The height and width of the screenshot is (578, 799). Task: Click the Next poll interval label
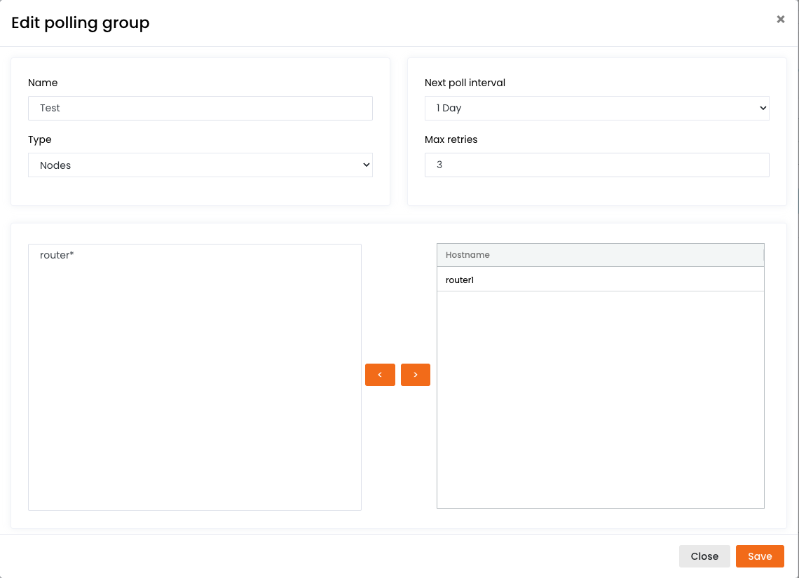pos(465,83)
